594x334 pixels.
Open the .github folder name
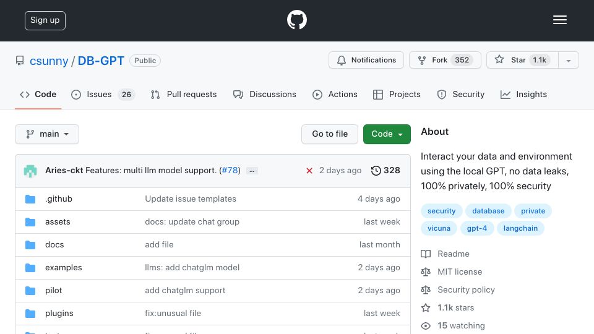(59, 199)
